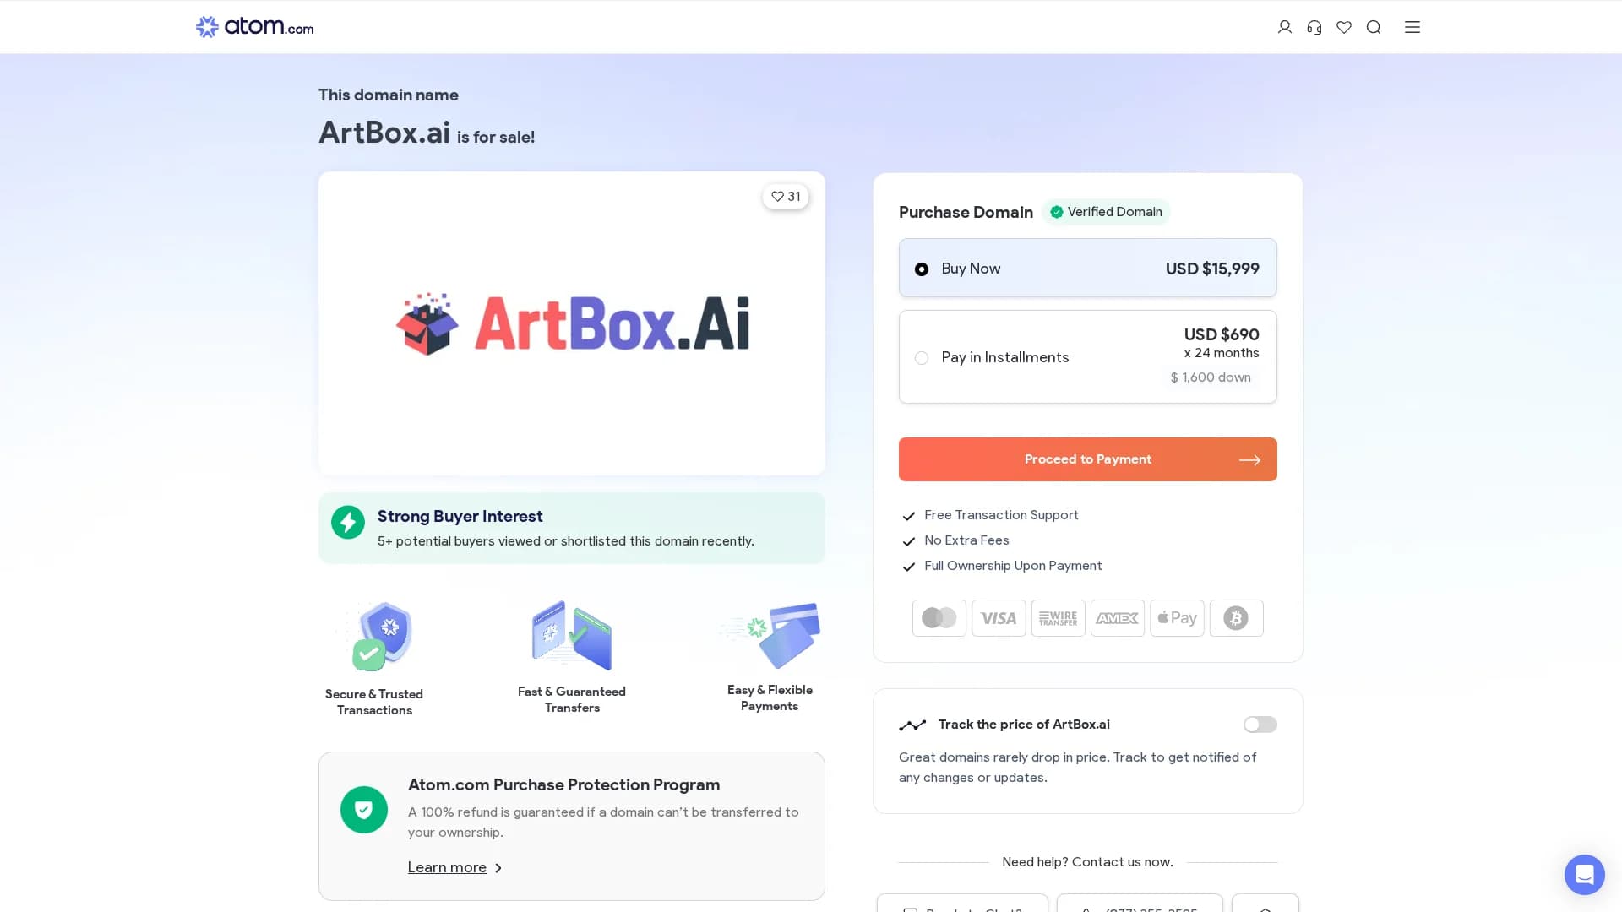
Task: Click the green shield protection icon
Action: (364, 810)
